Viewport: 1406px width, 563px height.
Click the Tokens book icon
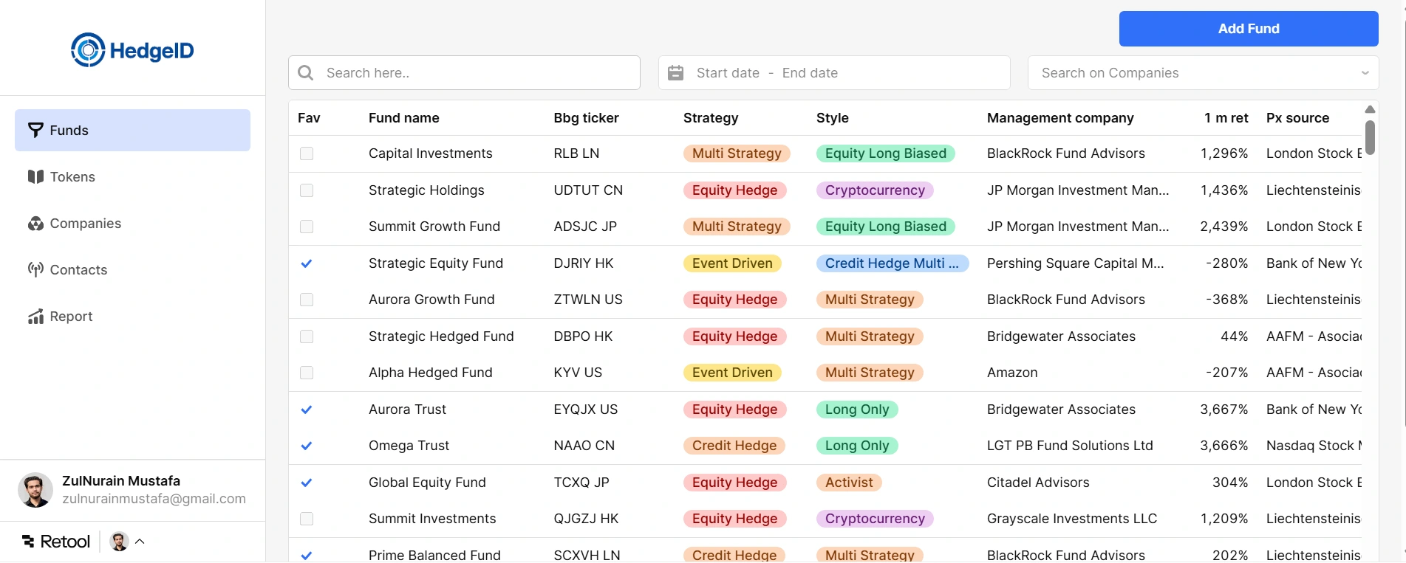click(x=35, y=177)
